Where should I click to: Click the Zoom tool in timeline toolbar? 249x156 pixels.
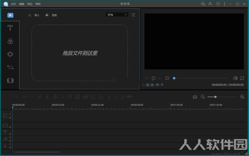78,97
